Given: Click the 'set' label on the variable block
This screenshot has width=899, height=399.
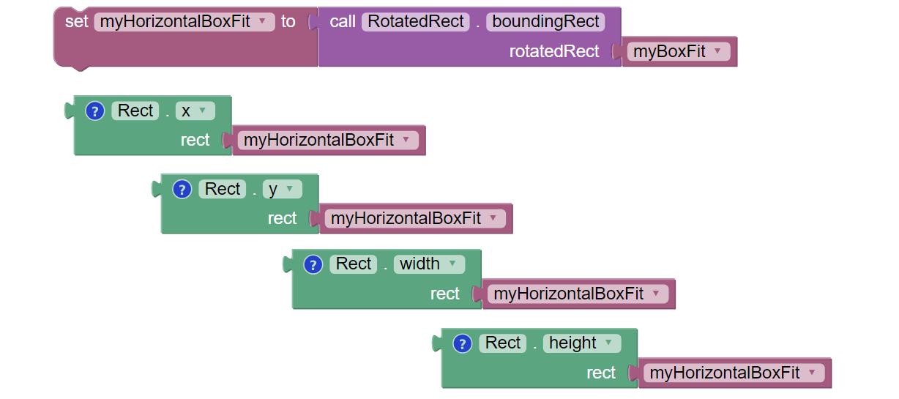Looking at the screenshot, I should [x=77, y=22].
